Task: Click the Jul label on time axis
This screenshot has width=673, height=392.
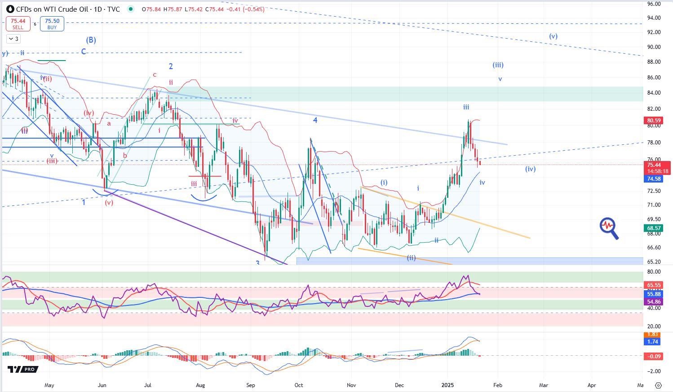Action: tap(148, 385)
